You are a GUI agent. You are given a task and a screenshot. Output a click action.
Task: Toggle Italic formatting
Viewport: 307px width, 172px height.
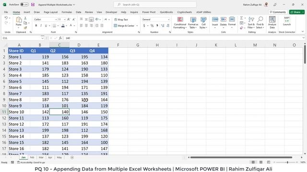[x=41, y=25]
